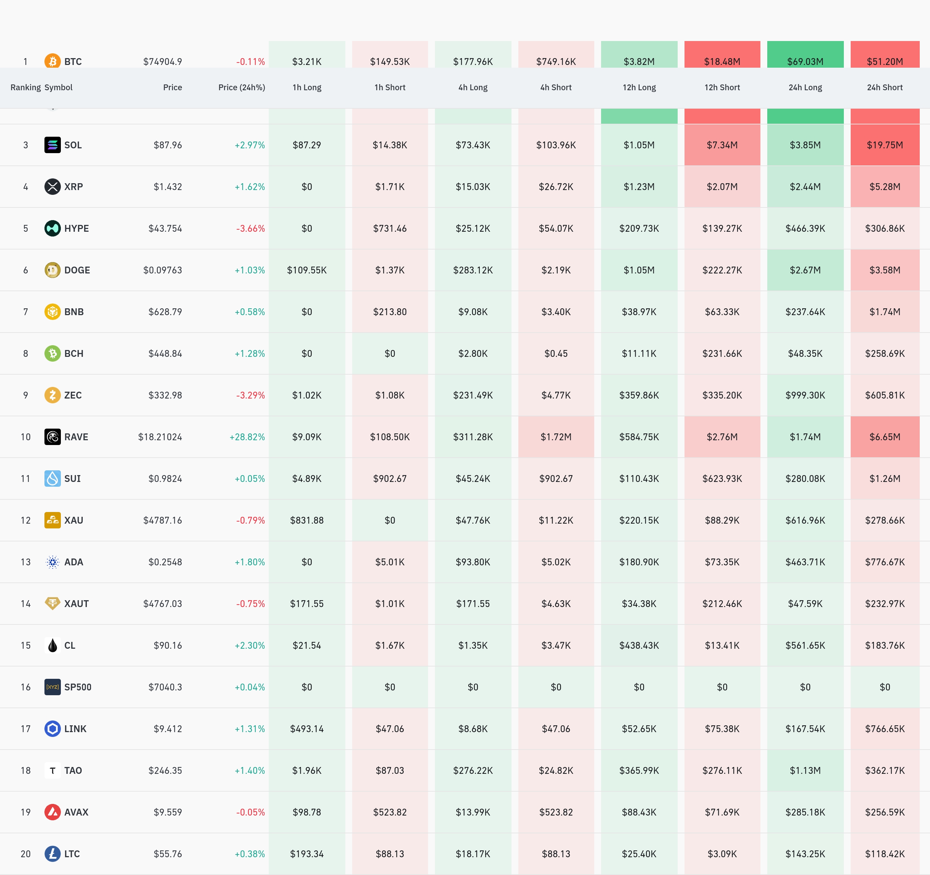Sort by 24h Short column header
This screenshot has width=930, height=875.
[x=884, y=87]
